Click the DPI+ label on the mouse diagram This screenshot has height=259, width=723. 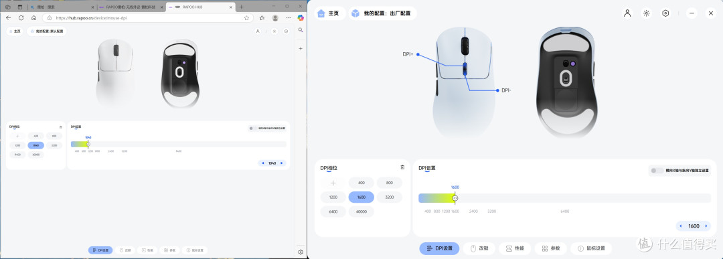pyautogui.click(x=408, y=54)
